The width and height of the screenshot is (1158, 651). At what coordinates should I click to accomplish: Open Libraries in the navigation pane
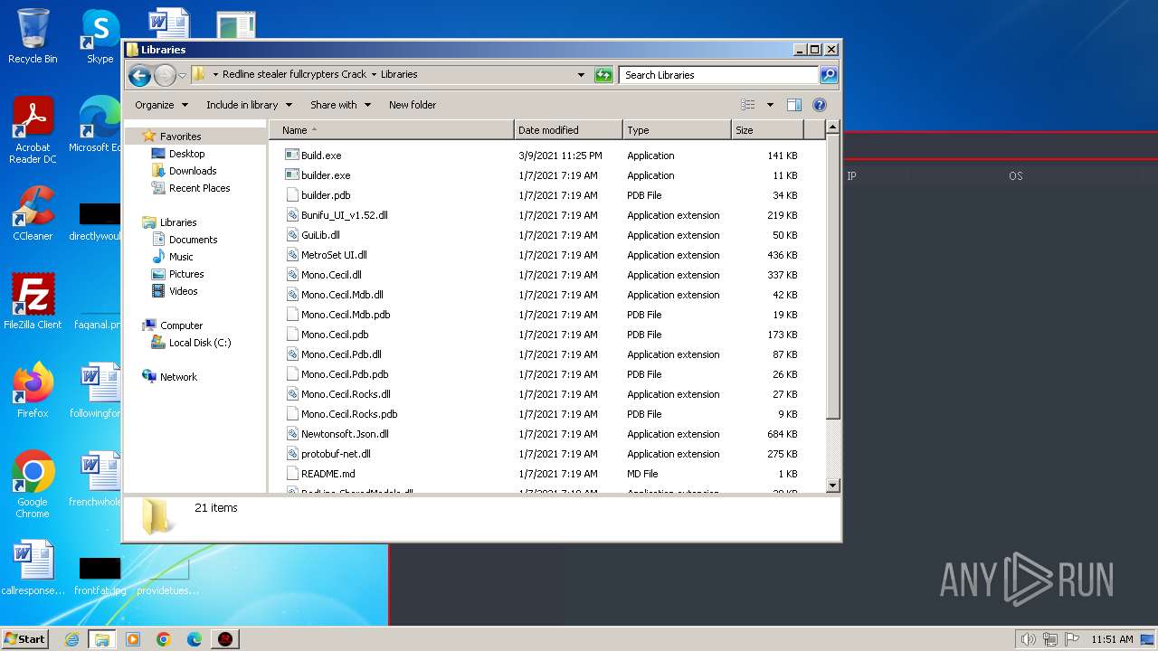pyautogui.click(x=178, y=222)
